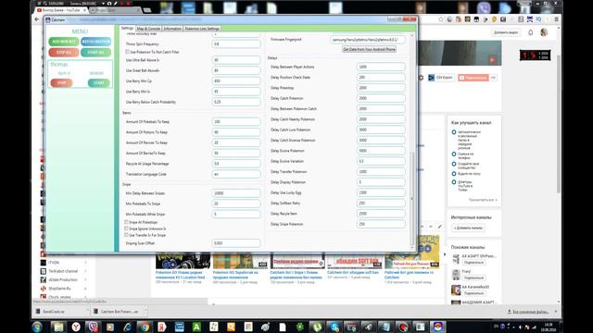Click the first Pokemon GO video thumbnail

(x=183, y=261)
